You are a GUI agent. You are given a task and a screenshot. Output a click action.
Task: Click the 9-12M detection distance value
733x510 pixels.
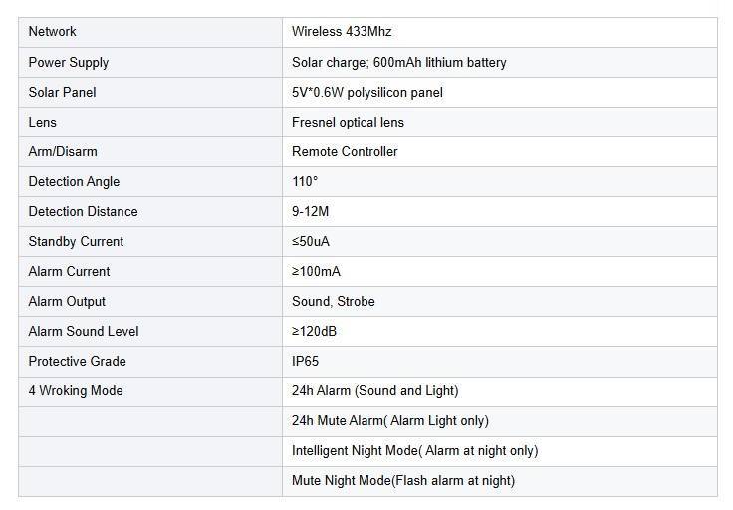click(x=313, y=211)
